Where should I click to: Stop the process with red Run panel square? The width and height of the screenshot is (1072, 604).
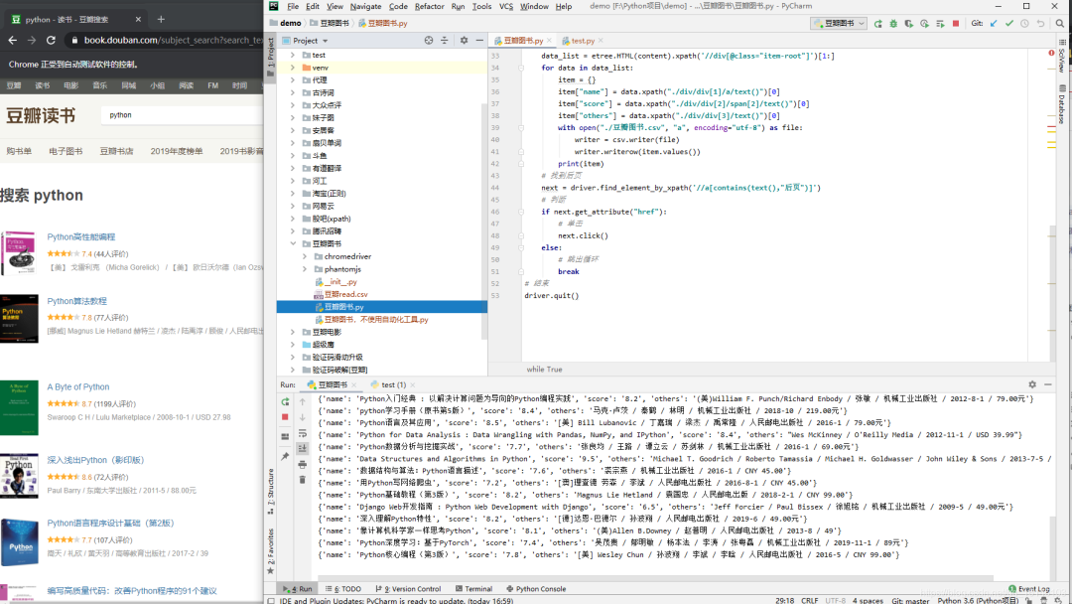(285, 417)
